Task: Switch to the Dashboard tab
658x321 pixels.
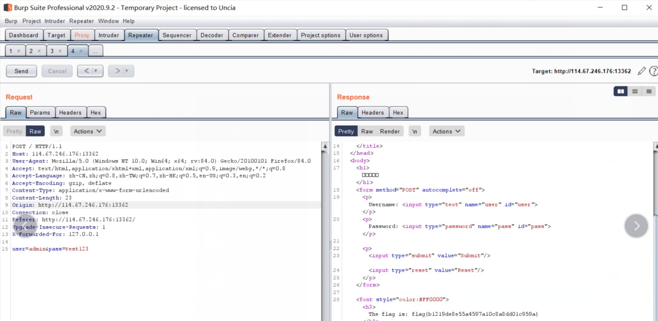Action: (x=24, y=35)
